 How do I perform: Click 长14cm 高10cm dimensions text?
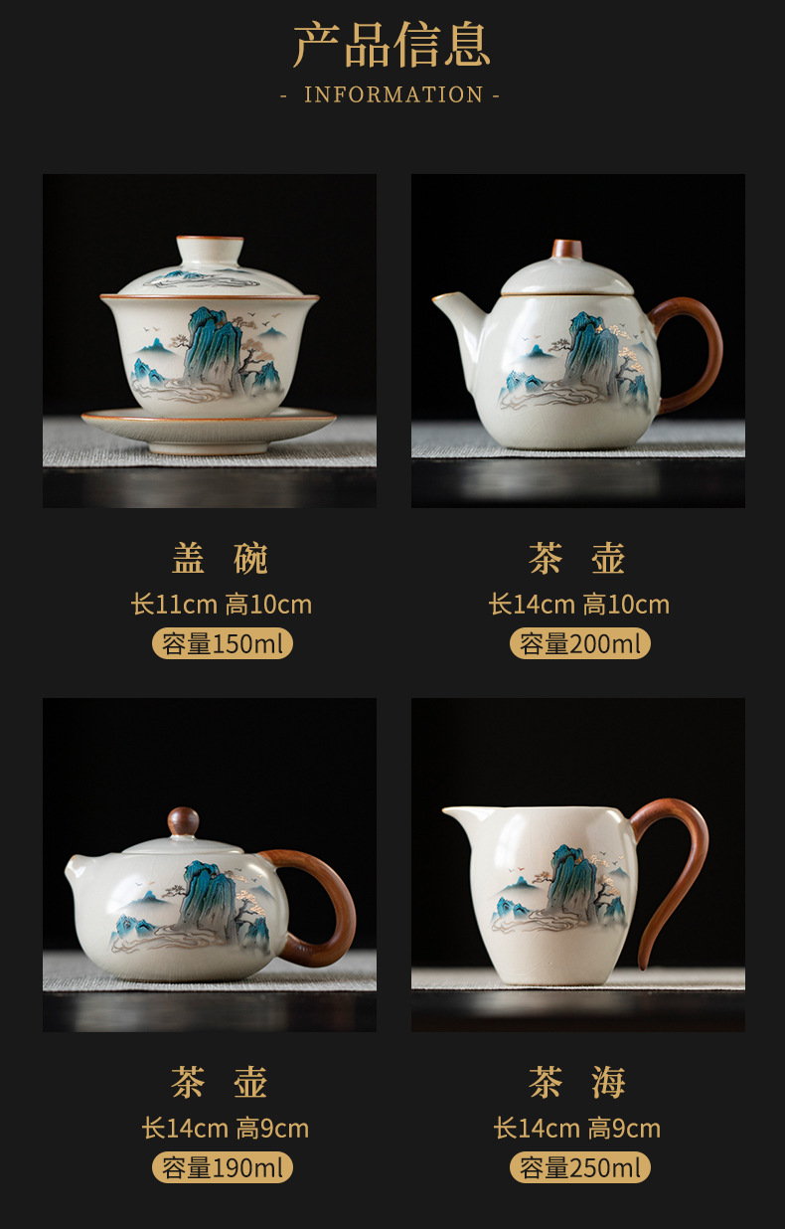(579, 604)
